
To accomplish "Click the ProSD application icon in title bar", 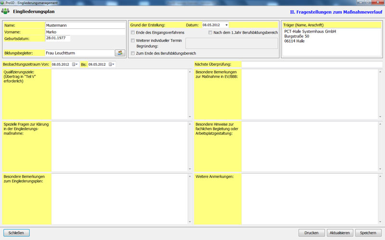I will (3, 2).
